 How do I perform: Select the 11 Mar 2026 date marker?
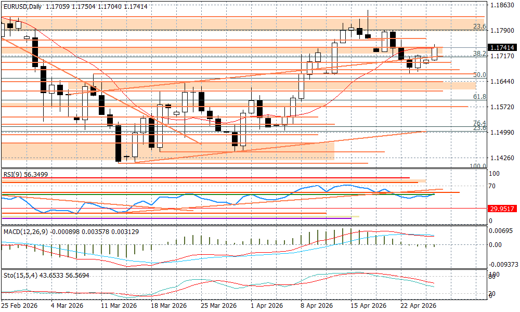(119, 306)
